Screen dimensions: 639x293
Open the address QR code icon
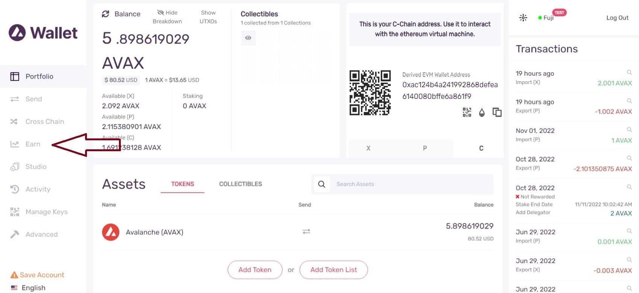pyautogui.click(x=467, y=112)
